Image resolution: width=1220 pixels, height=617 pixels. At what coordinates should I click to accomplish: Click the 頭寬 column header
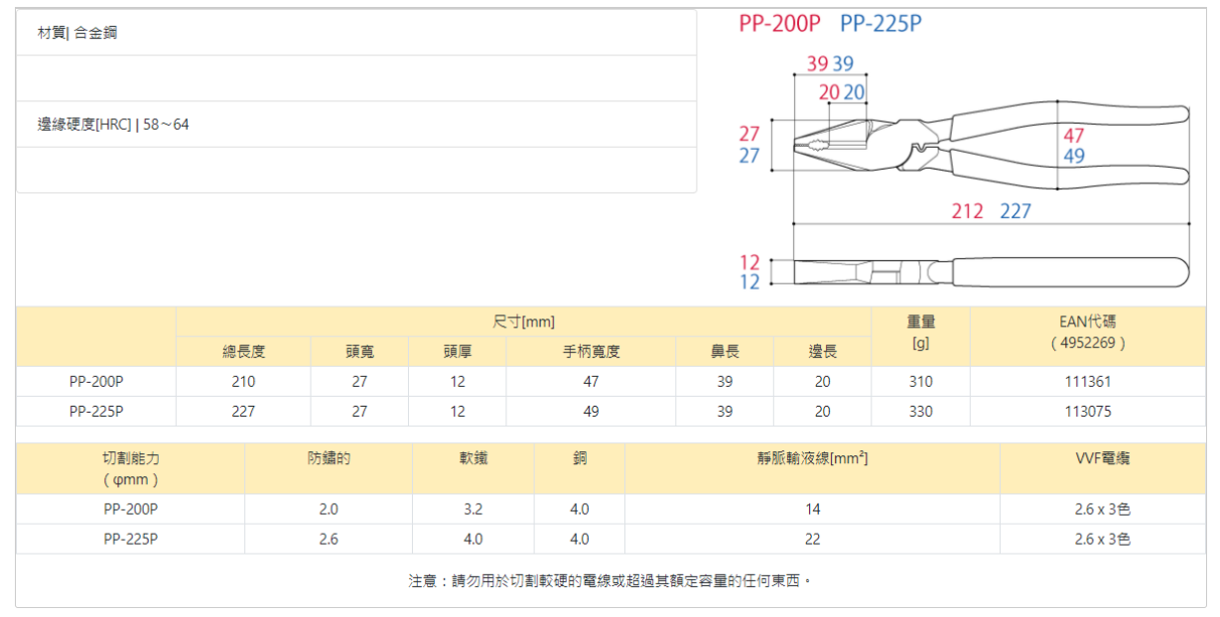pyautogui.click(x=359, y=351)
